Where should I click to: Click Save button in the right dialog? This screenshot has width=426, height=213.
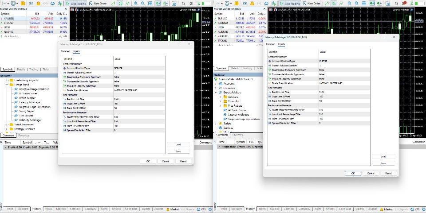click(383, 163)
